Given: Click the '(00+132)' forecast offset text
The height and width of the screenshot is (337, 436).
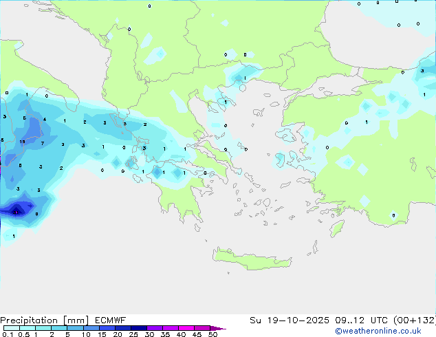Looking at the screenshot, I should 415,320.
